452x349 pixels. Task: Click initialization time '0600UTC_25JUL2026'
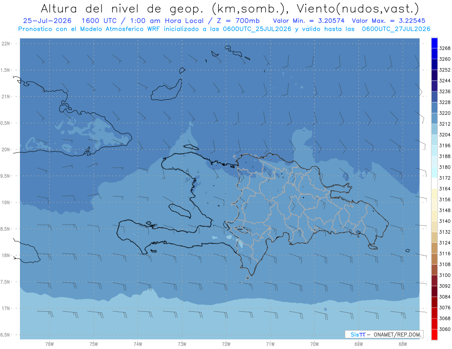[258, 29]
